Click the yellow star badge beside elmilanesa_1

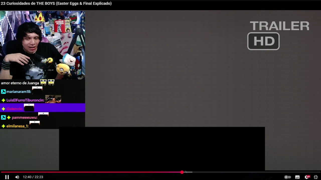click(x=3, y=126)
